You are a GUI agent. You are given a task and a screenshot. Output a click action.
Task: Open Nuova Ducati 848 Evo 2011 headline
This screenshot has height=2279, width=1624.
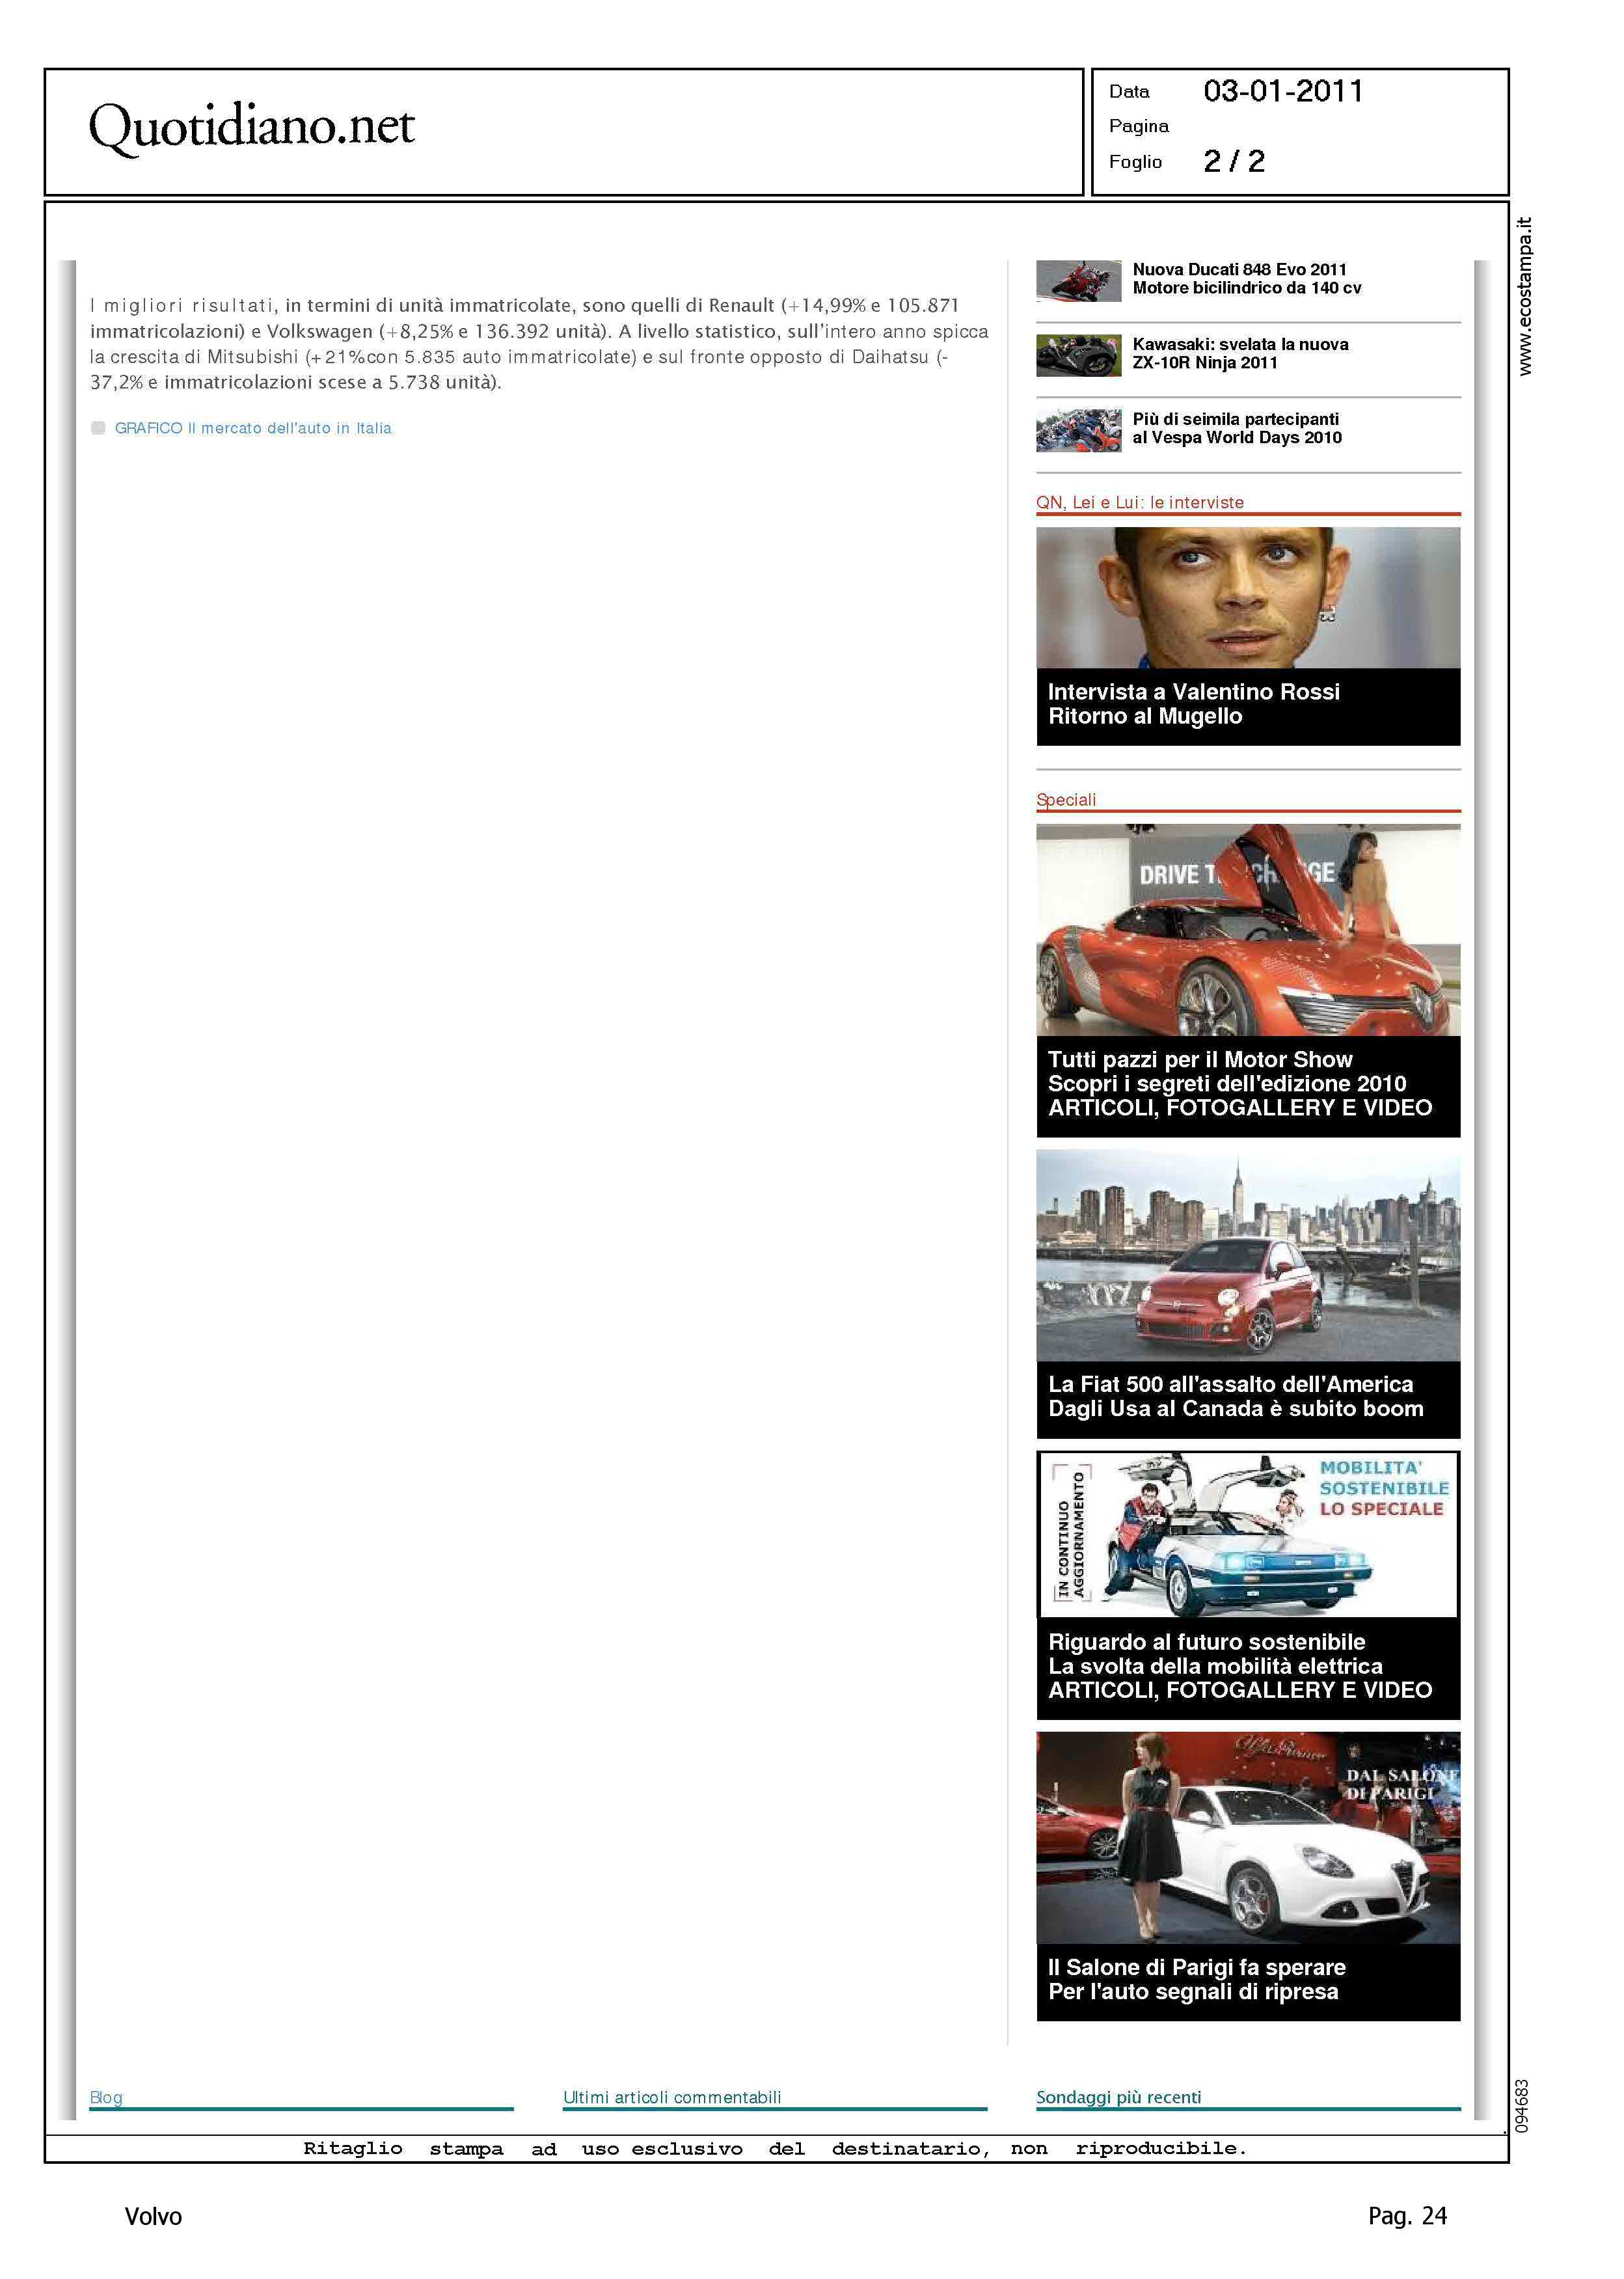(x=1246, y=279)
